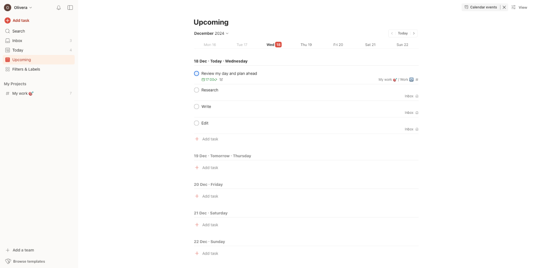534x268 pixels.
Task: Toggle the Calendar events display option
Action: tap(481, 7)
